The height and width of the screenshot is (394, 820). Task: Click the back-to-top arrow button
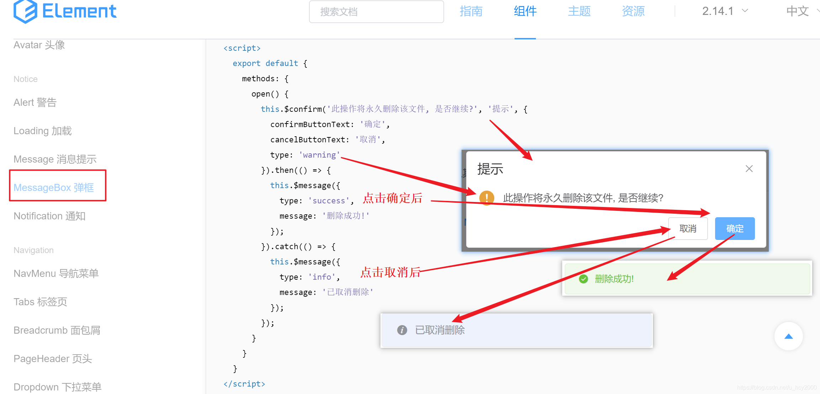[788, 336]
